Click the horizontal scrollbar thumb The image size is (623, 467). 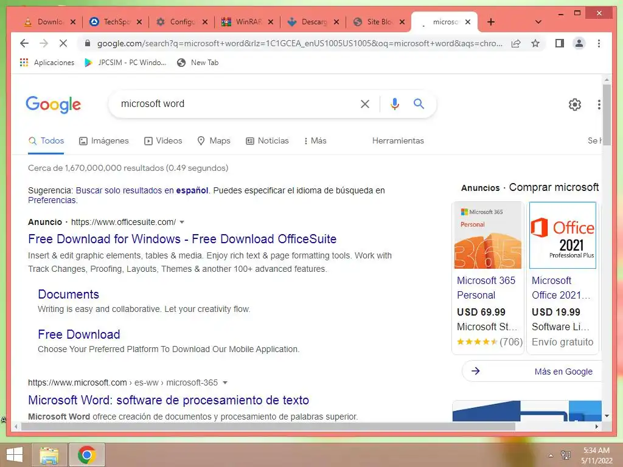click(268, 426)
